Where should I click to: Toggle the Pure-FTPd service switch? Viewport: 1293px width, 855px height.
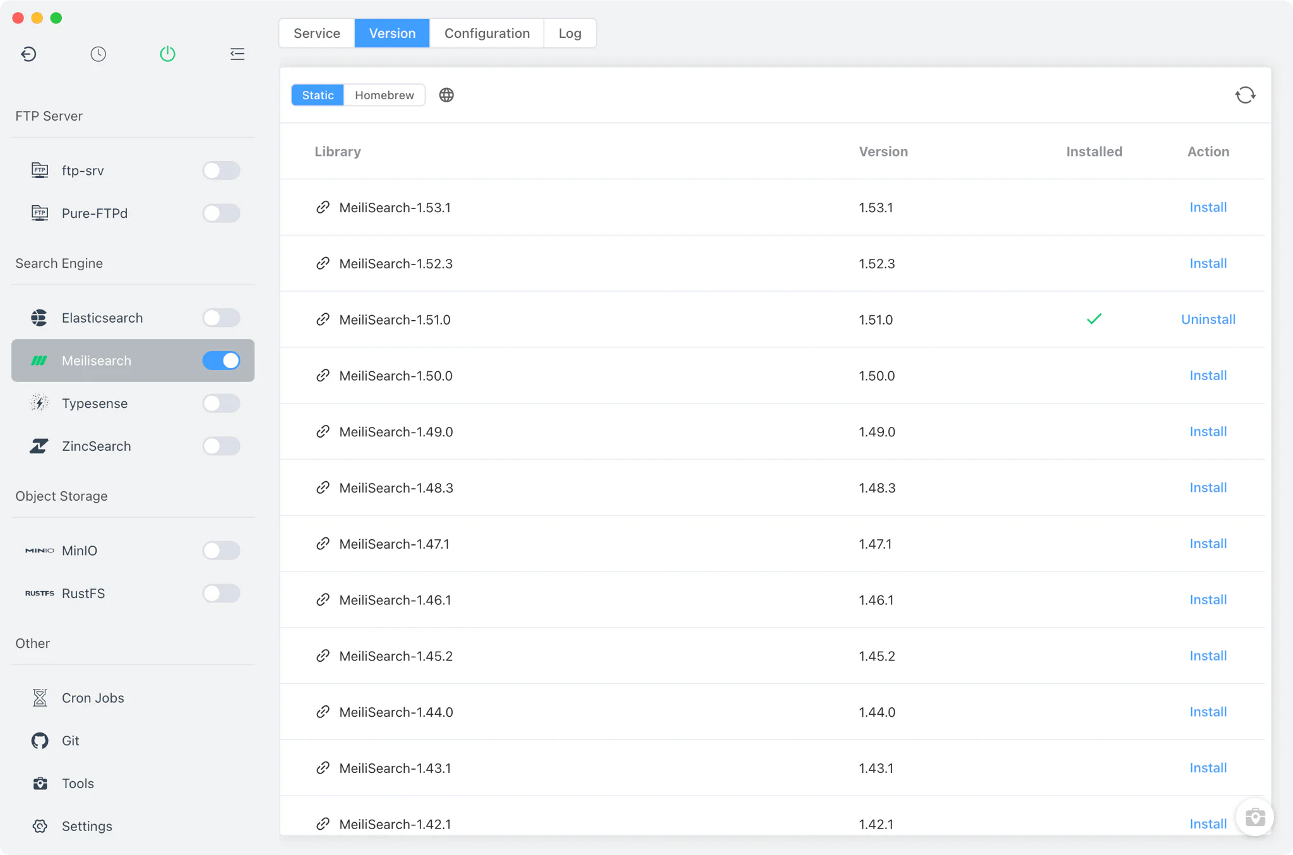(x=221, y=213)
